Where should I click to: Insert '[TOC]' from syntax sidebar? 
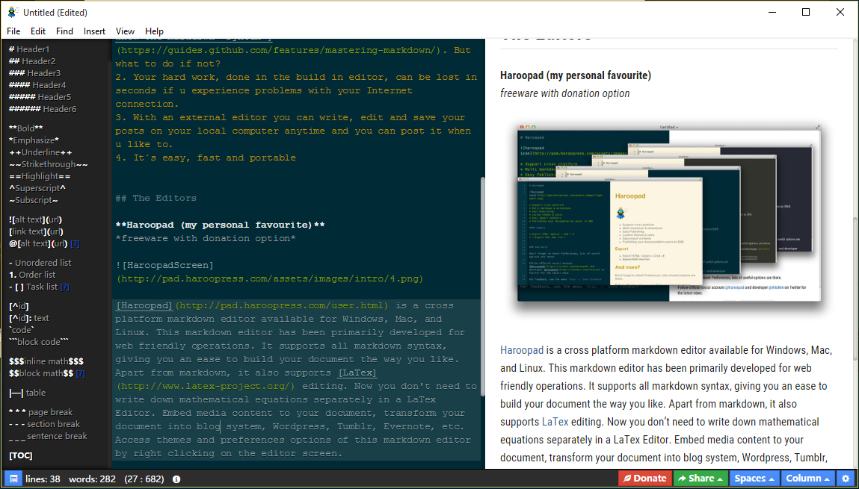[21, 456]
